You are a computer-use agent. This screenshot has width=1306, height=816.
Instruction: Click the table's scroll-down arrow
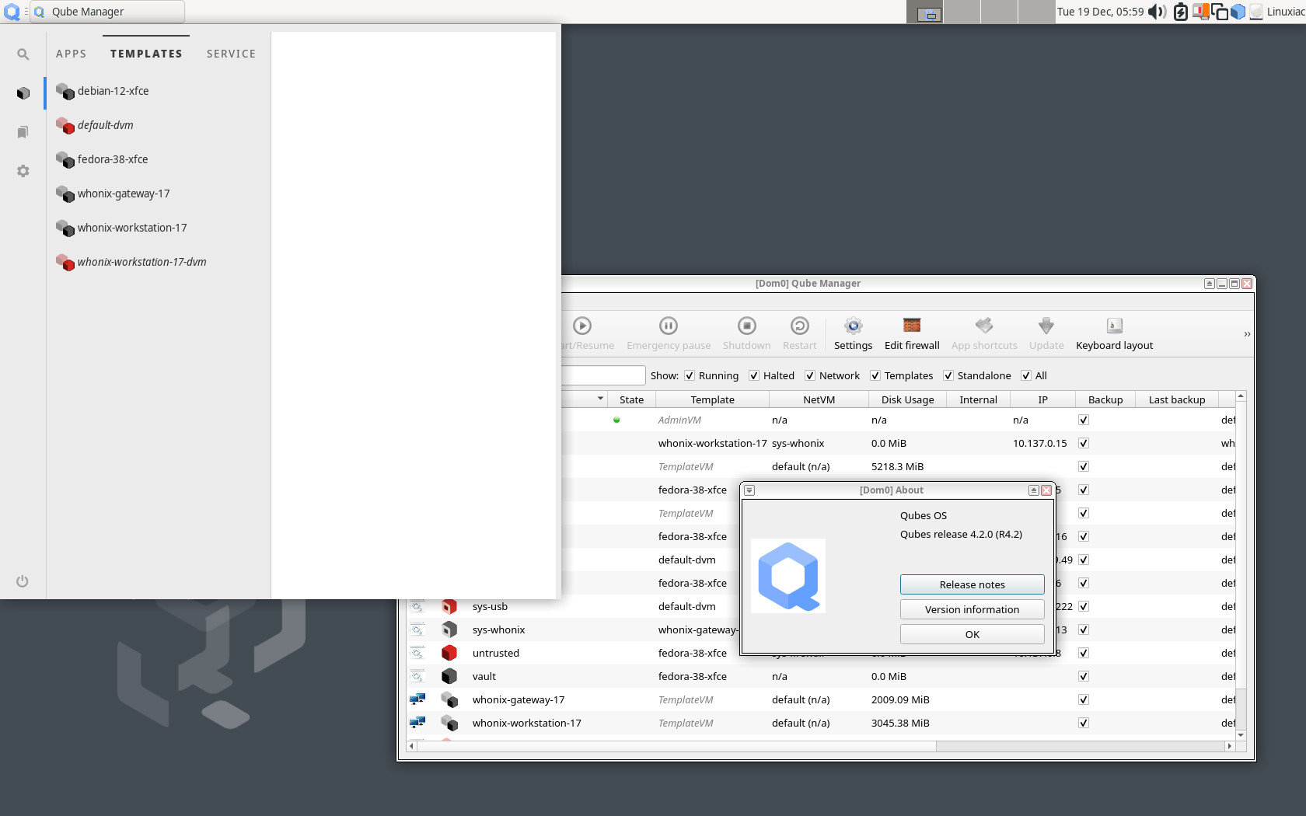pyautogui.click(x=1241, y=734)
